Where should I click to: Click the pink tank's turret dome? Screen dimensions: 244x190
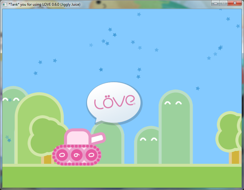[x=77, y=138]
